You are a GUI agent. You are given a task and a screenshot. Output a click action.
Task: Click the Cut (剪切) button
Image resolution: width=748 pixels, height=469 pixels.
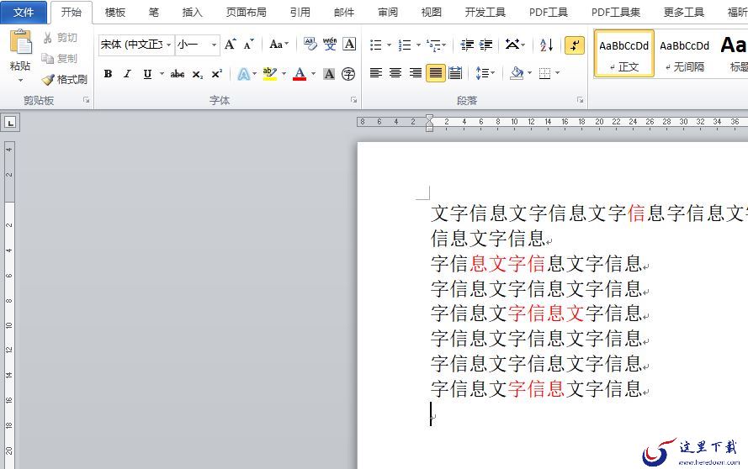[60, 38]
